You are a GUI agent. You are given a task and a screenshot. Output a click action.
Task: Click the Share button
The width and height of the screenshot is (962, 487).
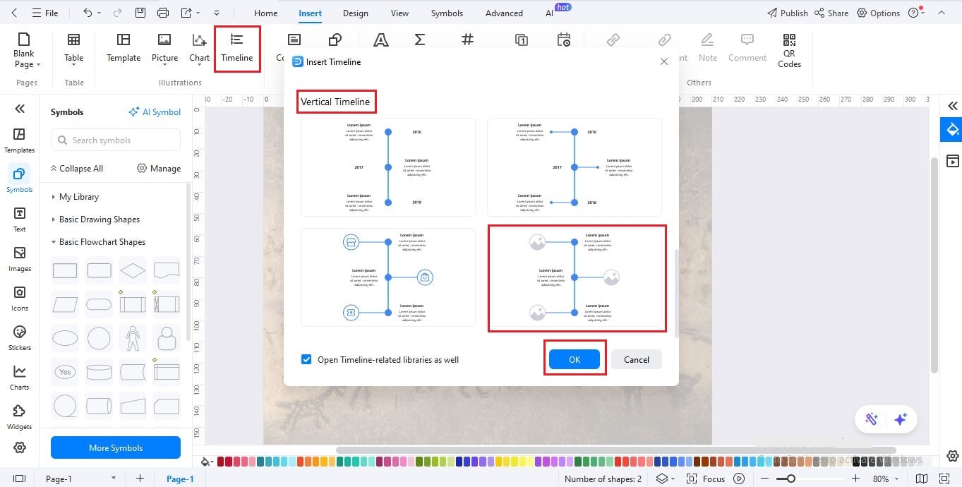[831, 13]
